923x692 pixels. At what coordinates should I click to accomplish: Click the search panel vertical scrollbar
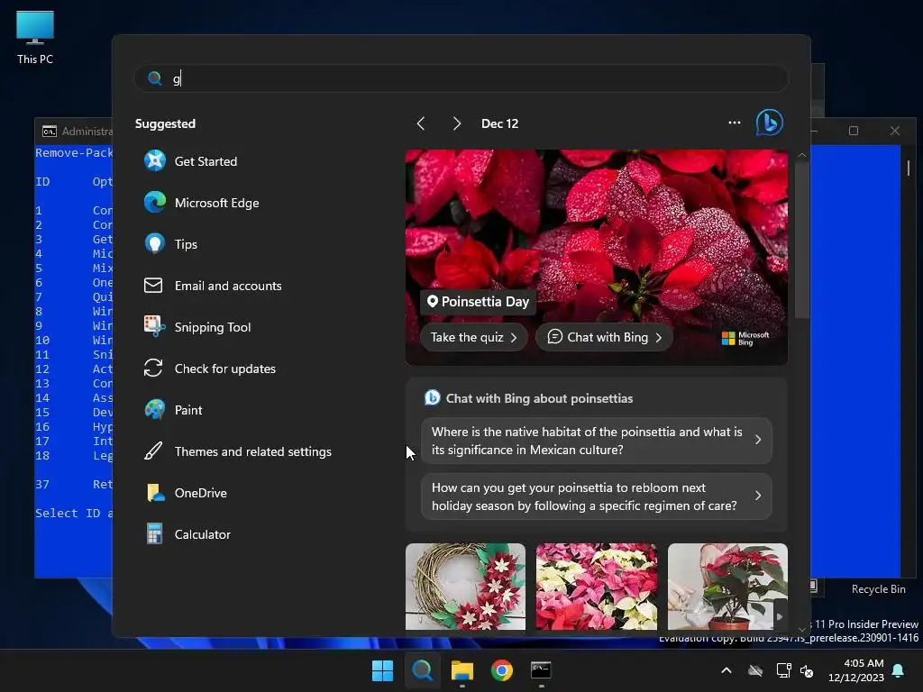(801, 240)
